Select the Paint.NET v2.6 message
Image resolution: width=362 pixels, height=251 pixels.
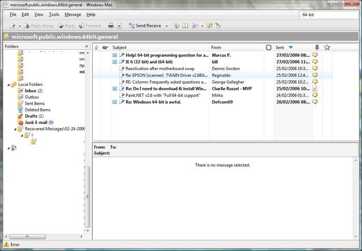pos(163,96)
